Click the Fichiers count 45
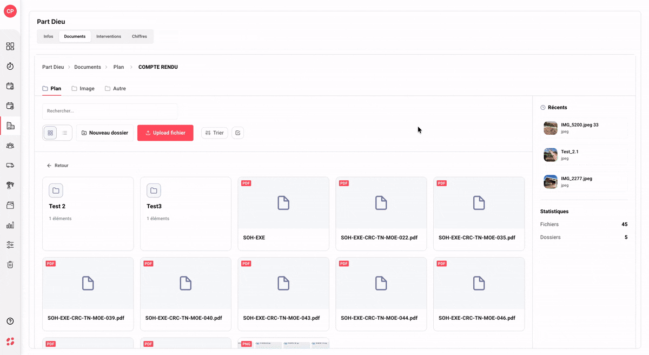Viewport: 649px width, 355px height. [625, 224]
